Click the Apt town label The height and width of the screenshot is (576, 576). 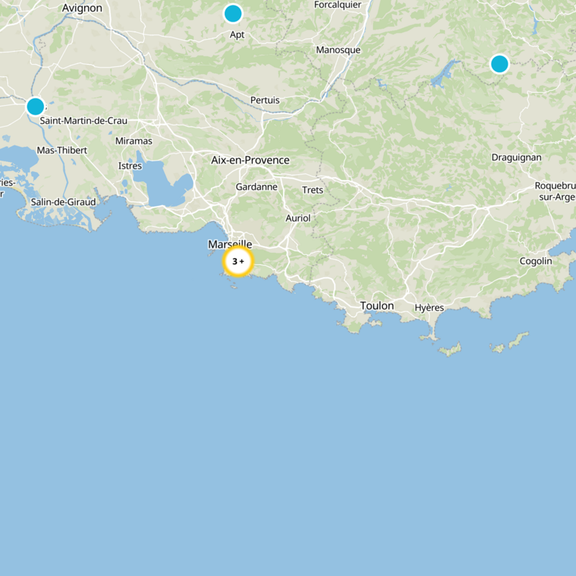point(238,33)
